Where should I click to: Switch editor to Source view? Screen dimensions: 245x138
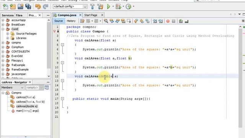(59, 21)
